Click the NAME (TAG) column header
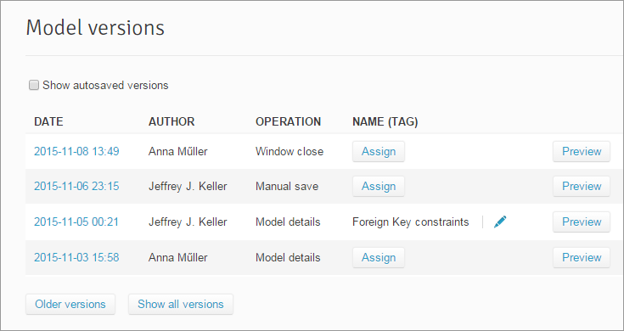Viewport: 624px width, 331px height. coord(385,121)
